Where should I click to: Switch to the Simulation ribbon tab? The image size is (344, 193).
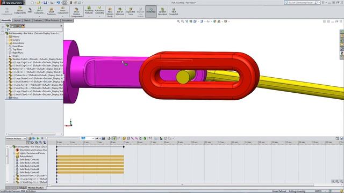point(67,20)
